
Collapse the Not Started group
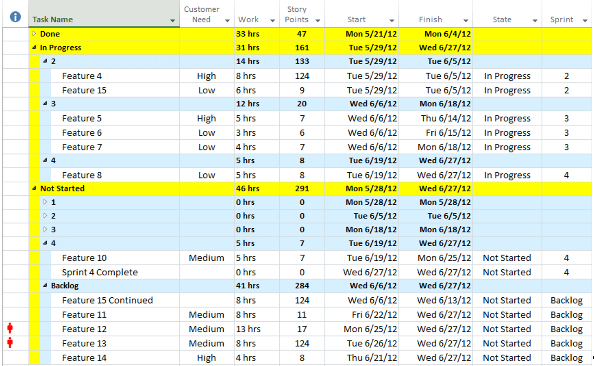34,188
